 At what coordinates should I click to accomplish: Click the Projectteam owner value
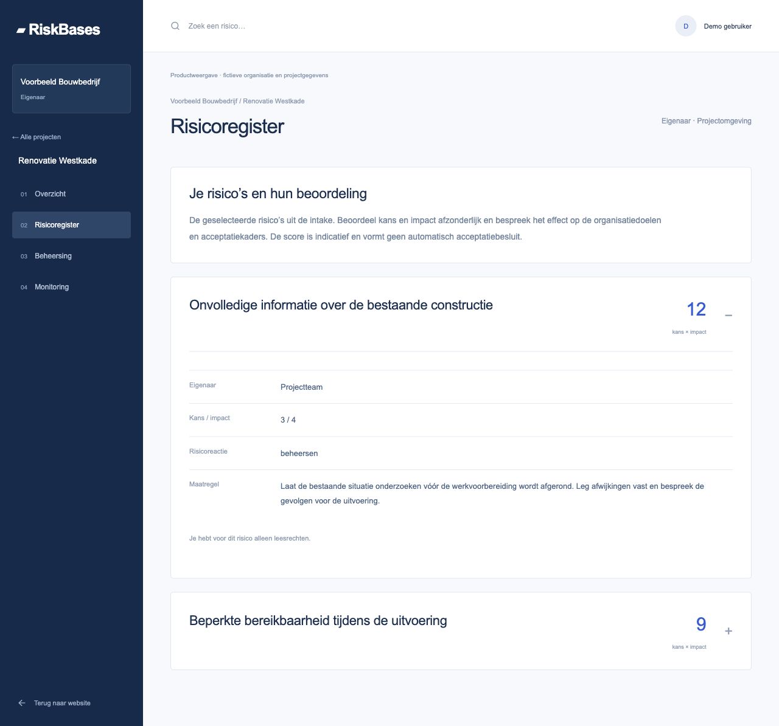[301, 387]
